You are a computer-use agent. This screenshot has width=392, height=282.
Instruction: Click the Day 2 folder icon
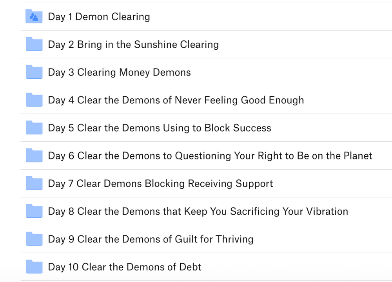point(34,44)
